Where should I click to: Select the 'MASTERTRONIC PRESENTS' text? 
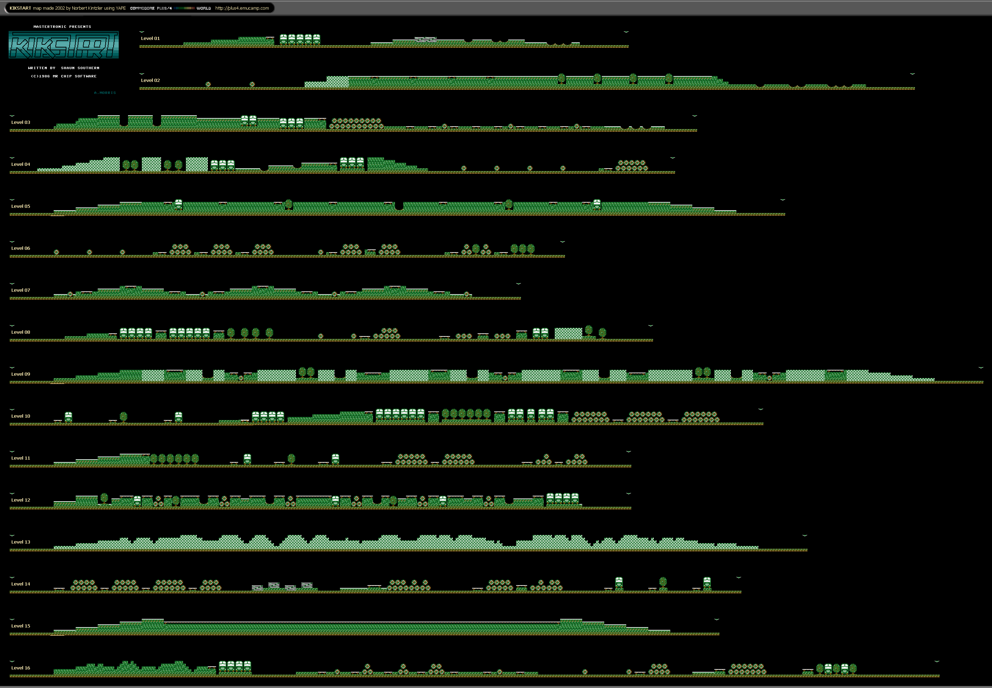pos(63,27)
